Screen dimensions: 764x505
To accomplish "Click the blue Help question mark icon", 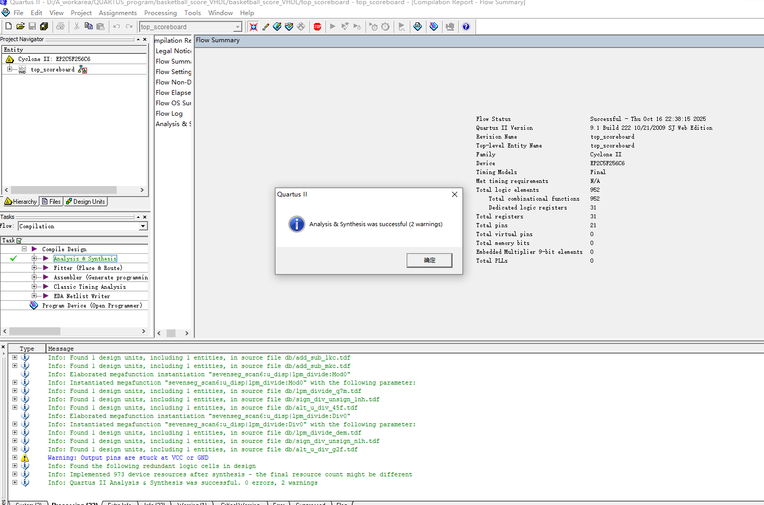I will [466, 27].
